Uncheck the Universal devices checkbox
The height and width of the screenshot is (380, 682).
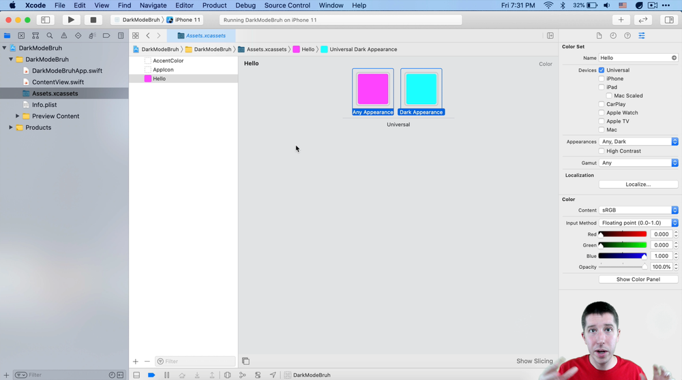tap(602, 70)
